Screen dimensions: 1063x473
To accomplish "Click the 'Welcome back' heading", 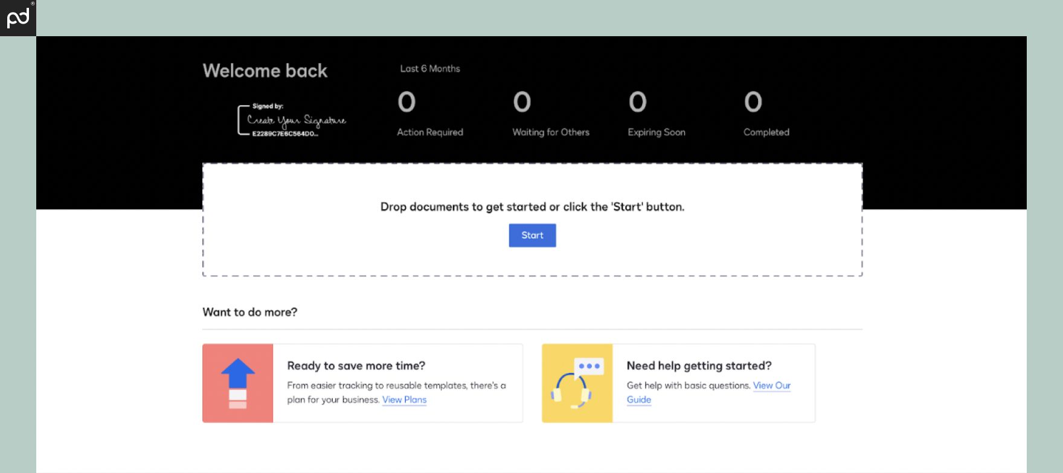I will pyautogui.click(x=265, y=71).
